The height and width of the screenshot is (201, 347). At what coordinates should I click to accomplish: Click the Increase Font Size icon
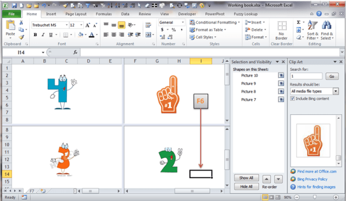coord(88,25)
